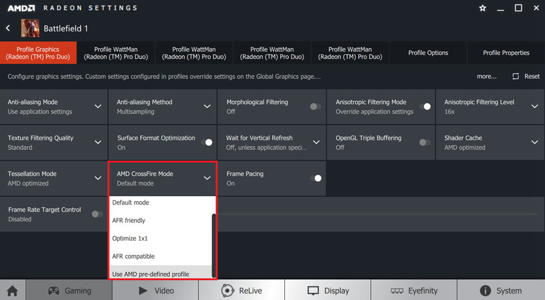Screen dimensions: 545x300
Task: Toggle Anisotropic Filtering Mode switch
Action: click(x=425, y=107)
